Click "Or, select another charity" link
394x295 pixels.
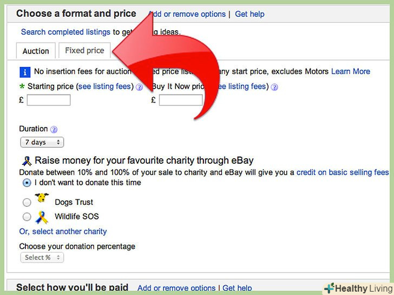[x=63, y=231]
